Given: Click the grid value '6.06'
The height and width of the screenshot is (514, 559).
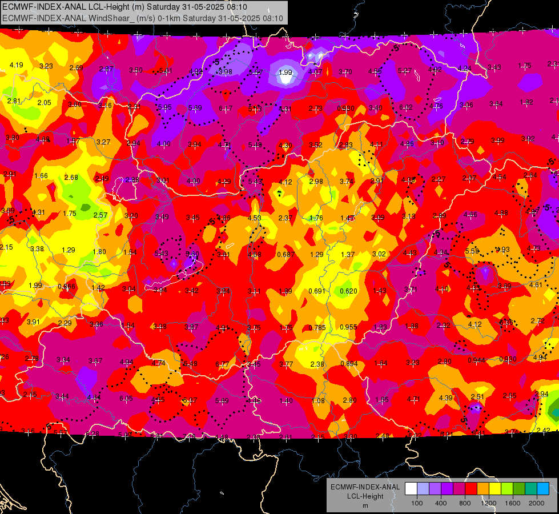Looking at the screenshot, I should click(506, 323).
